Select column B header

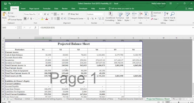(x=43, y=38)
